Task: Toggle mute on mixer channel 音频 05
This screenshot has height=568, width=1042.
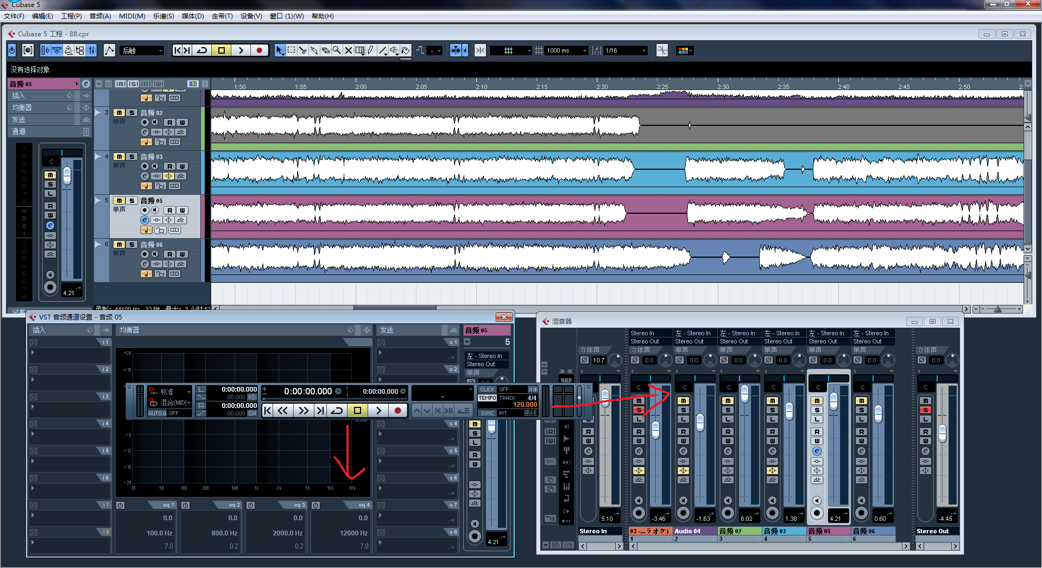Action: (x=817, y=401)
